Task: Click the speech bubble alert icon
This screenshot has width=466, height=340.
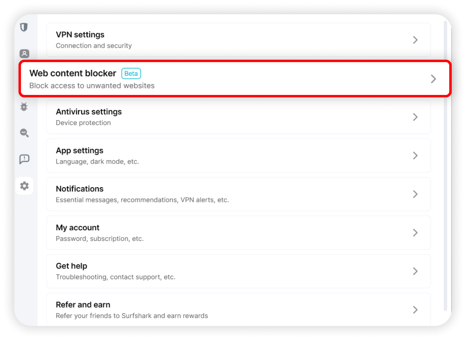Action: click(x=24, y=159)
